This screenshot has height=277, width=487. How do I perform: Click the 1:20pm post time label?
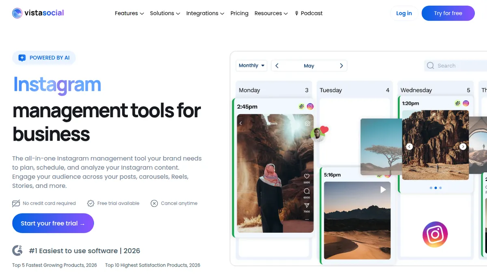410,103
